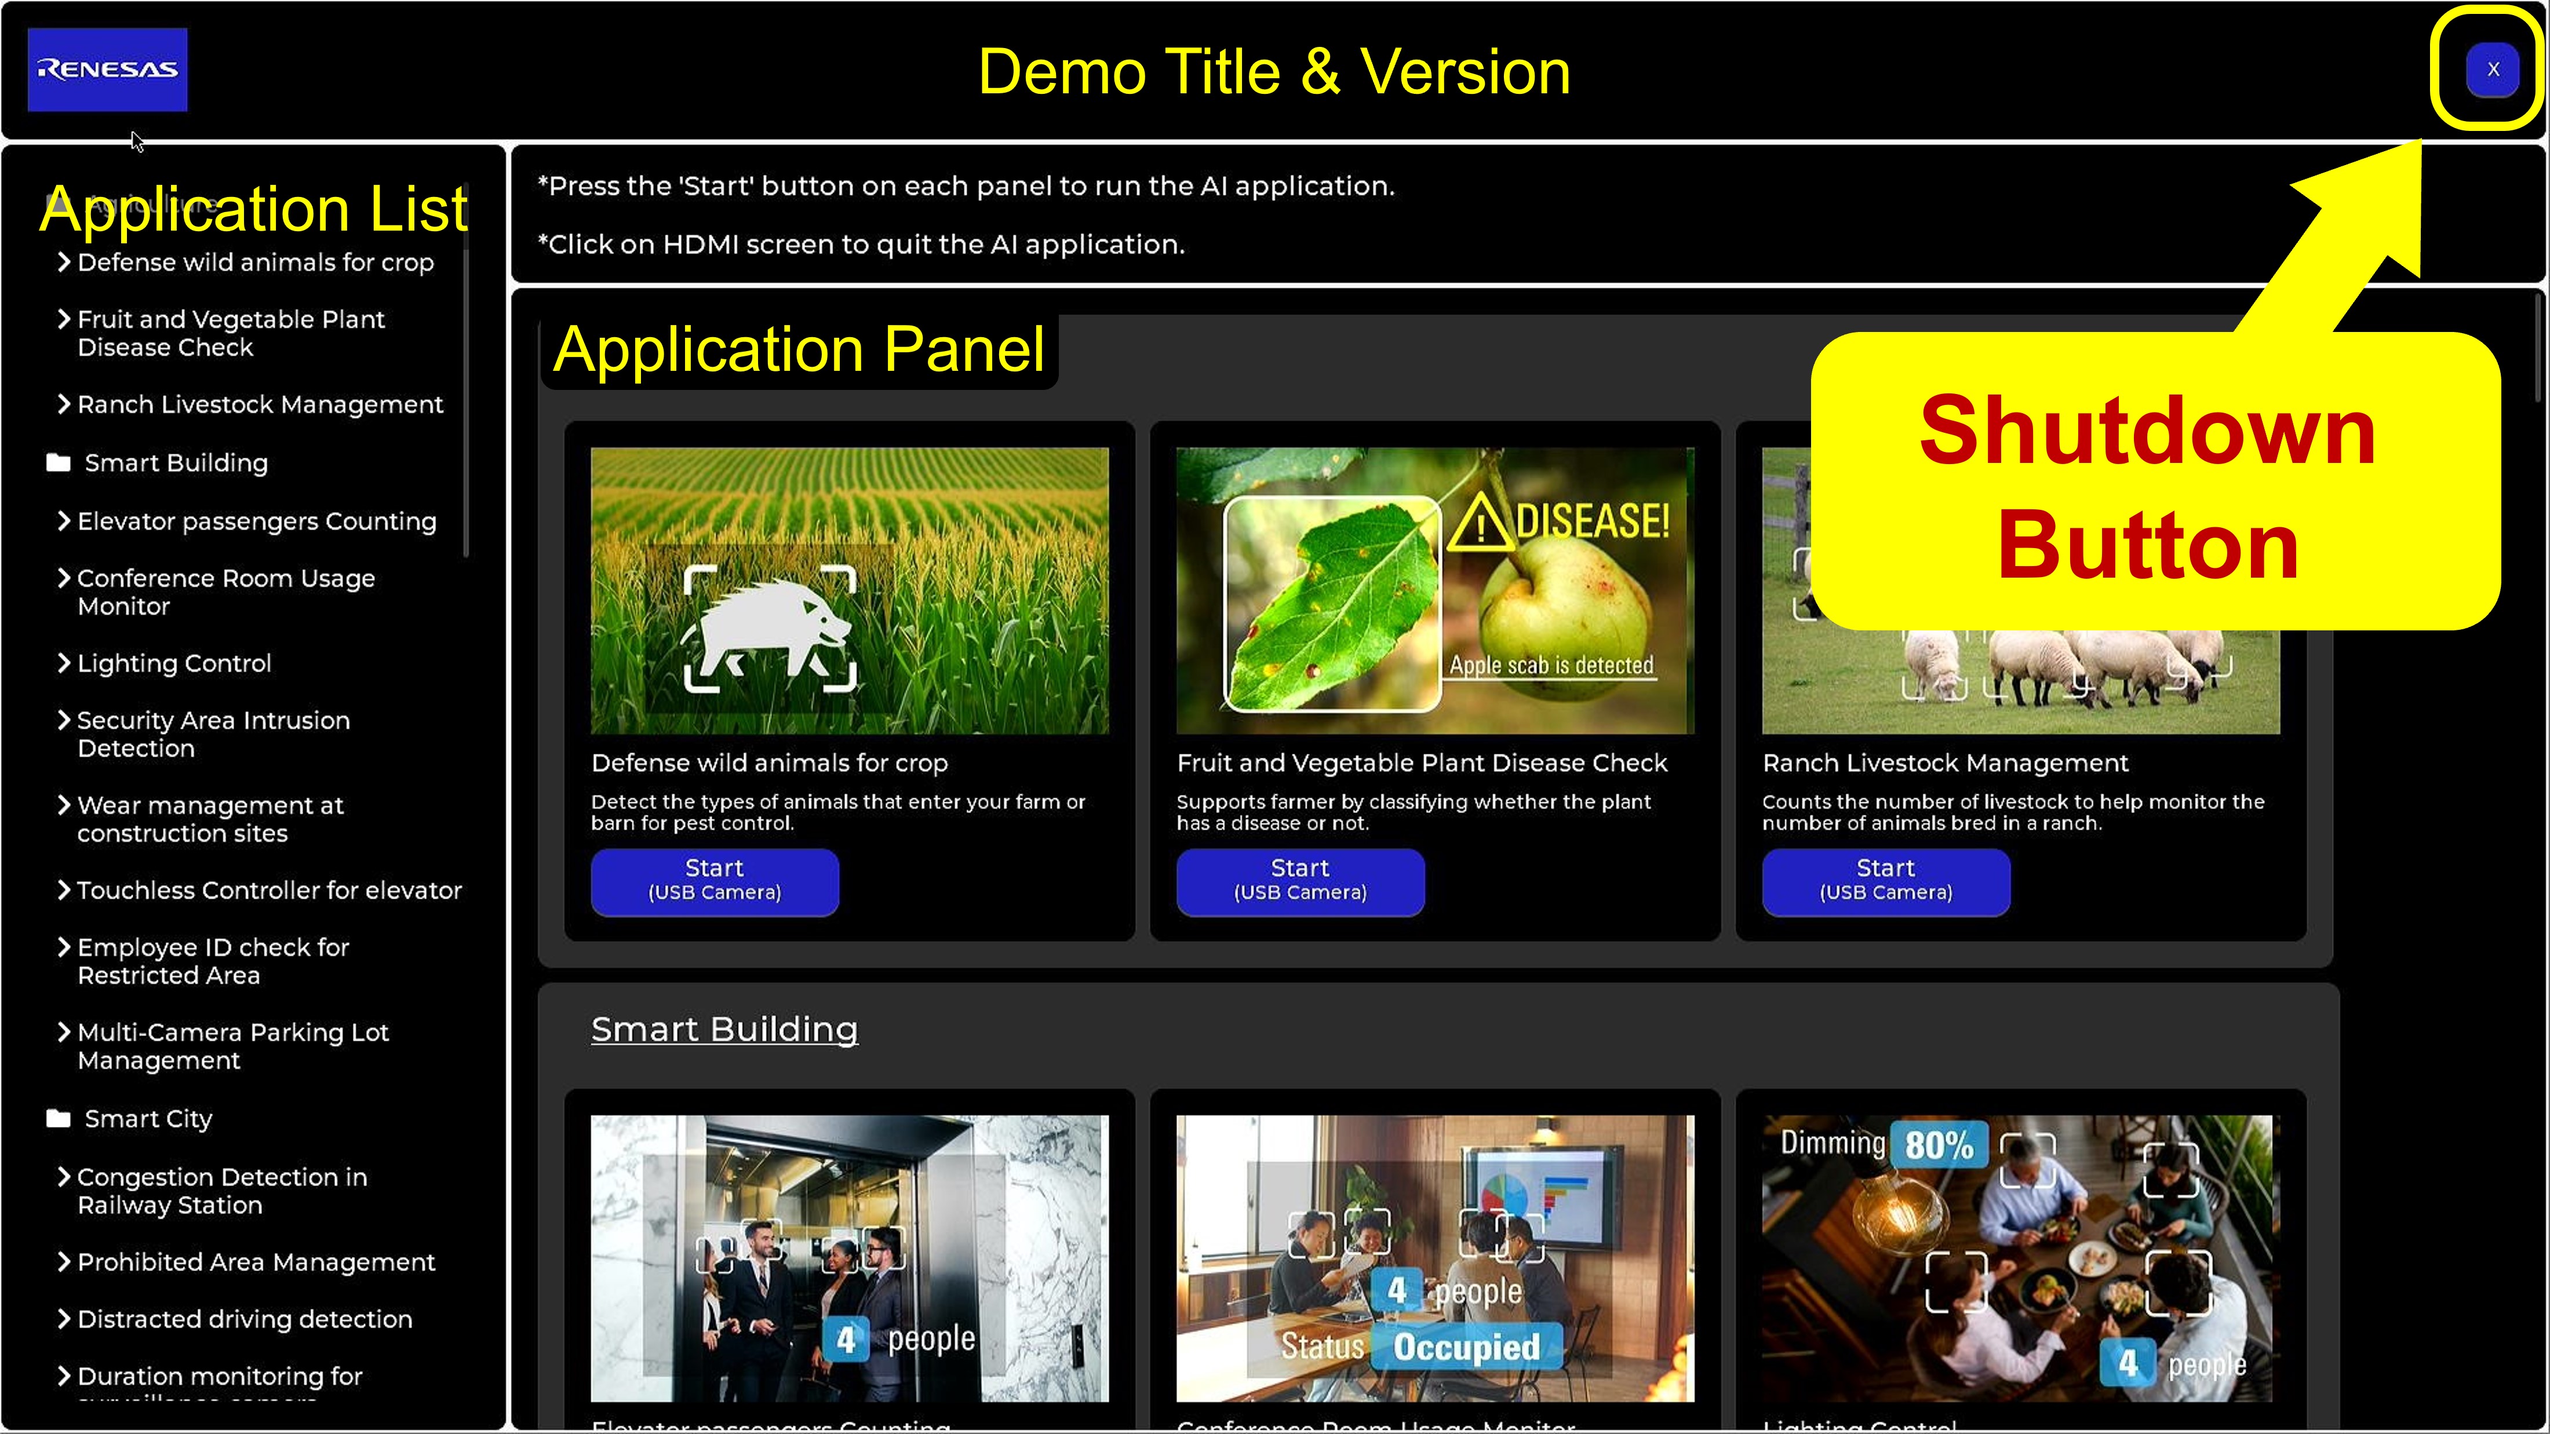This screenshot has height=1434, width=2550.
Task: Click the application list sidebar scrollbar
Action: [x=465, y=396]
